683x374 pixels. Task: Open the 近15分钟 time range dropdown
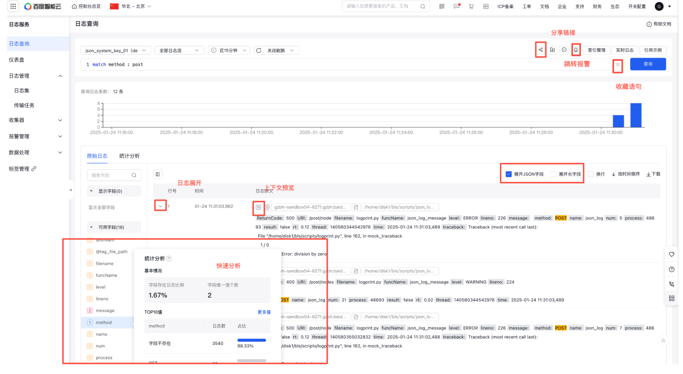[x=229, y=50]
